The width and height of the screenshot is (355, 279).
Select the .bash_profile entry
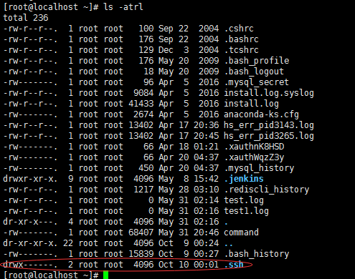click(257, 61)
